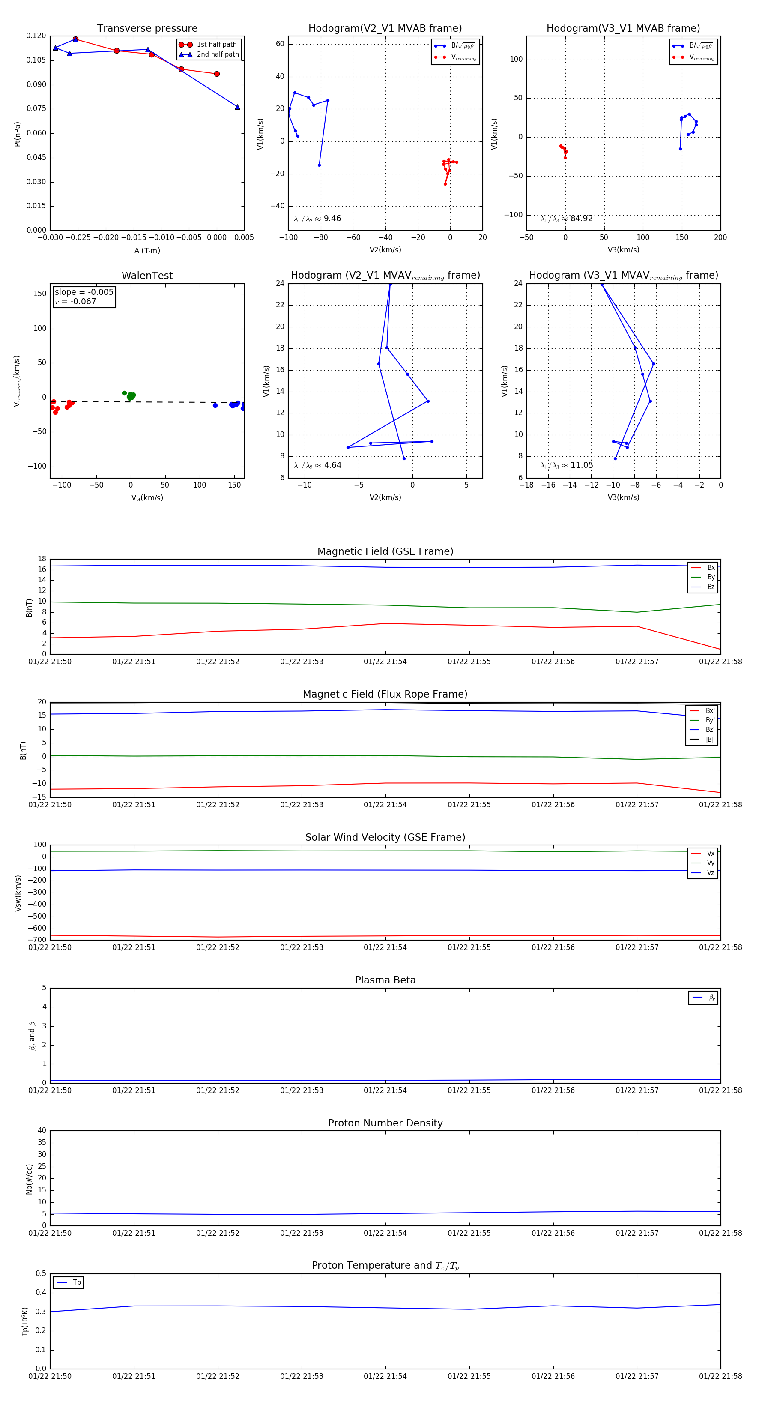This screenshot has width=771, height=1414.
Task: Click the "Magnetic Field (GSE Frame)" title
Action: tap(385, 551)
